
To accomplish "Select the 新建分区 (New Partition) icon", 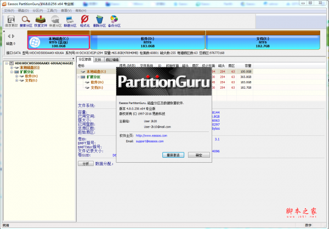I will click(70, 21).
